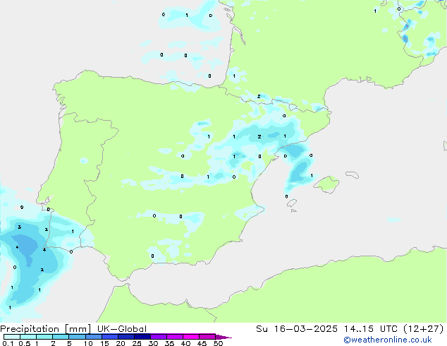This screenshot has height=346, width=447.
Task: Click the legend label '10'
Action: [88, 343]
